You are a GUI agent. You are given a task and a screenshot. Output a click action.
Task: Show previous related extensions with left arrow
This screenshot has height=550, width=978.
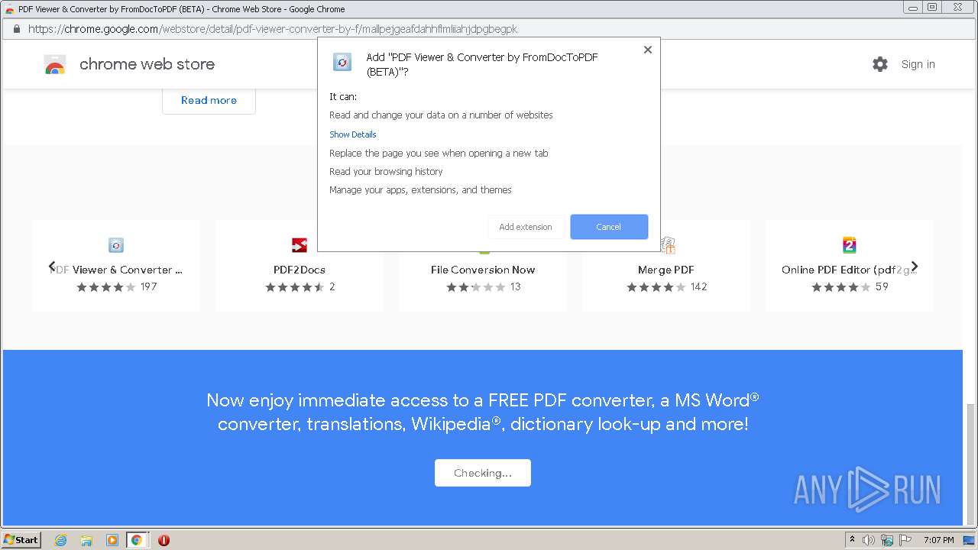click(52, 267)
